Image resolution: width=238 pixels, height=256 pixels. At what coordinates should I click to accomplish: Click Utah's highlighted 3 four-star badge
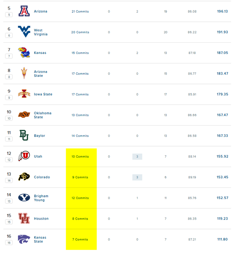point(137,157)
